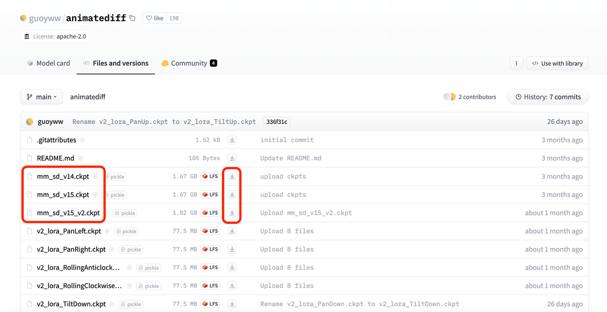Open the Community tab
This screenshot has width=607, height=312.
point(189,63)
